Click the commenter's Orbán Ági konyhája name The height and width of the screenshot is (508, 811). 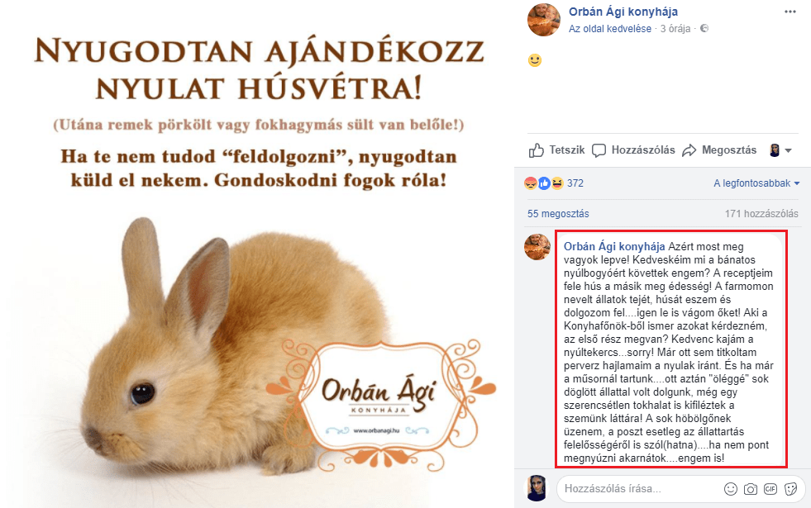coord(614,246)
